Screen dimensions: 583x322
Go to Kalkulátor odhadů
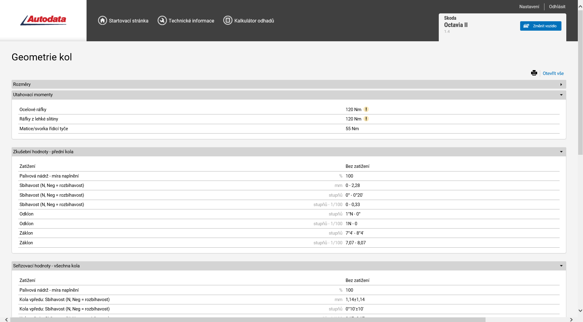(254, 21)
